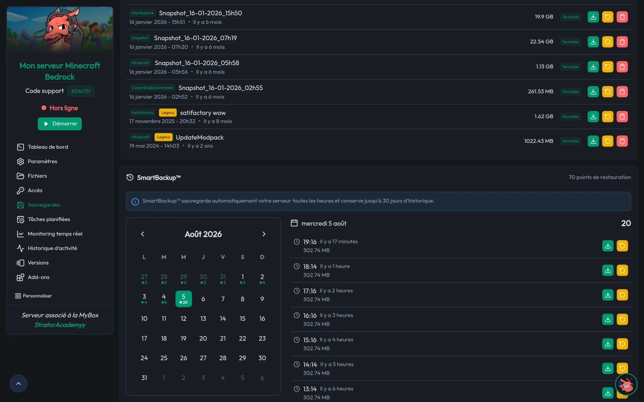Screen dimensions: 644x402
Task: Restore the Snapshot_16-01-2026_02h55 backup
Action: (x=607, y=91)
